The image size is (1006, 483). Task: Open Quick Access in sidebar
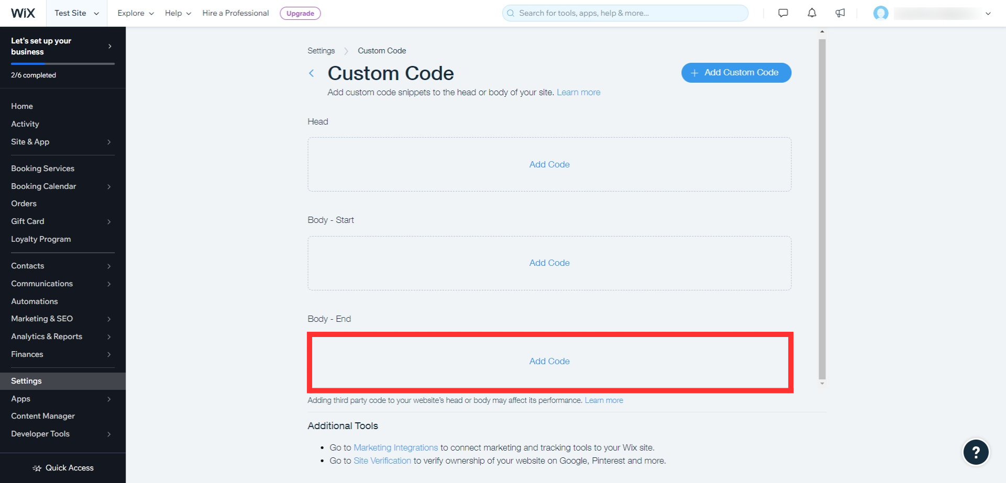coord(63,468)
